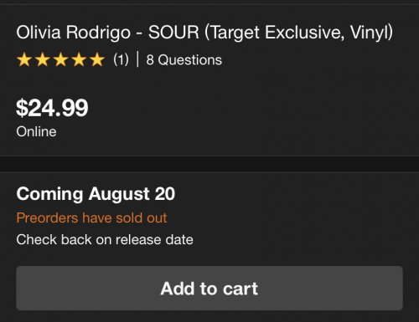Tap the fifth rating star

[97, 59]
